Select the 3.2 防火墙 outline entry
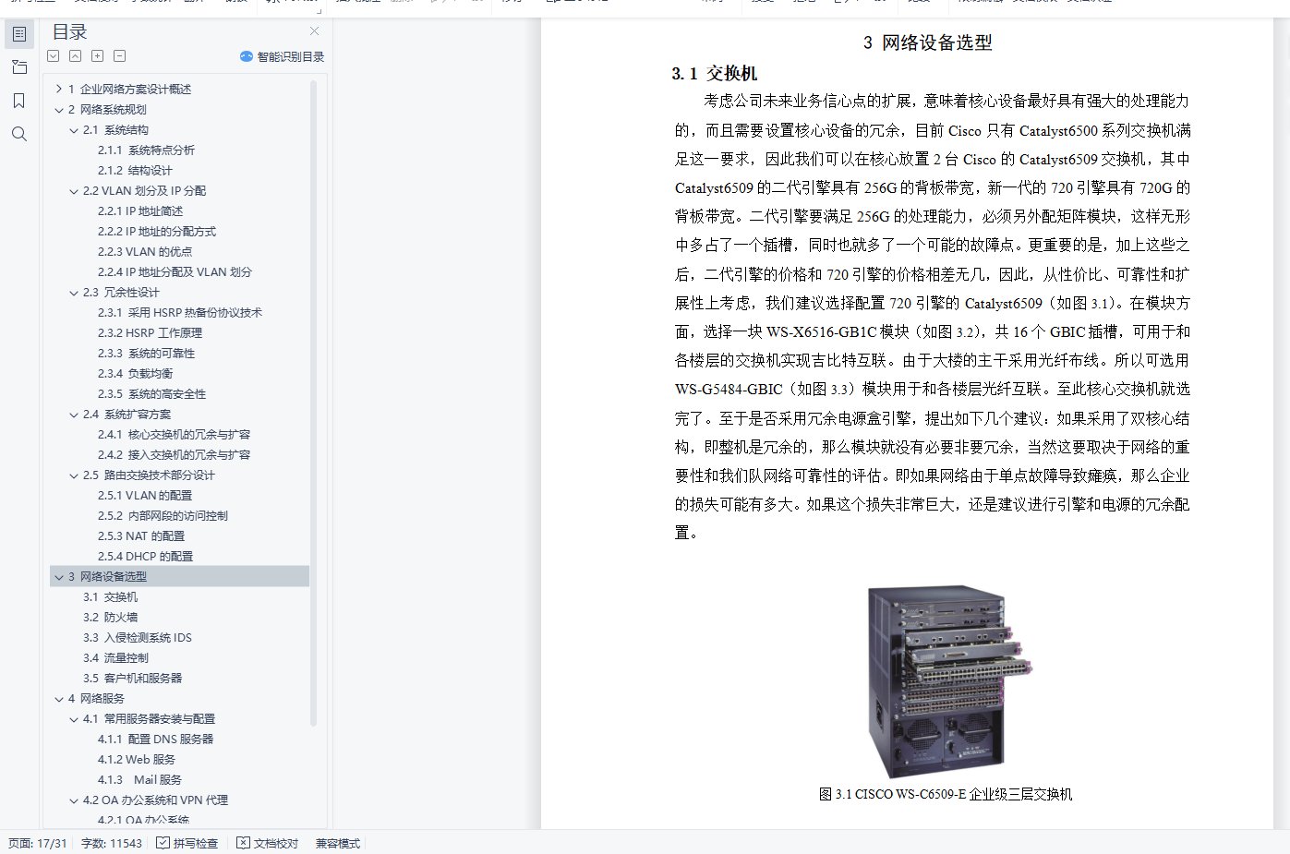1290x854 pixels. tap(110, 618)
